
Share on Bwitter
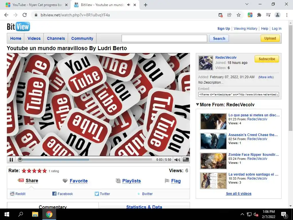point(147,194)
